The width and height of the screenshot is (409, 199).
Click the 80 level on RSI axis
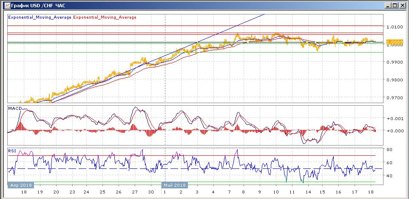coord(390,150)
